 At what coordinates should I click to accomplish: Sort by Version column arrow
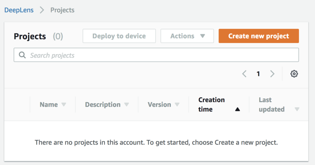click(x=177, y=105)
